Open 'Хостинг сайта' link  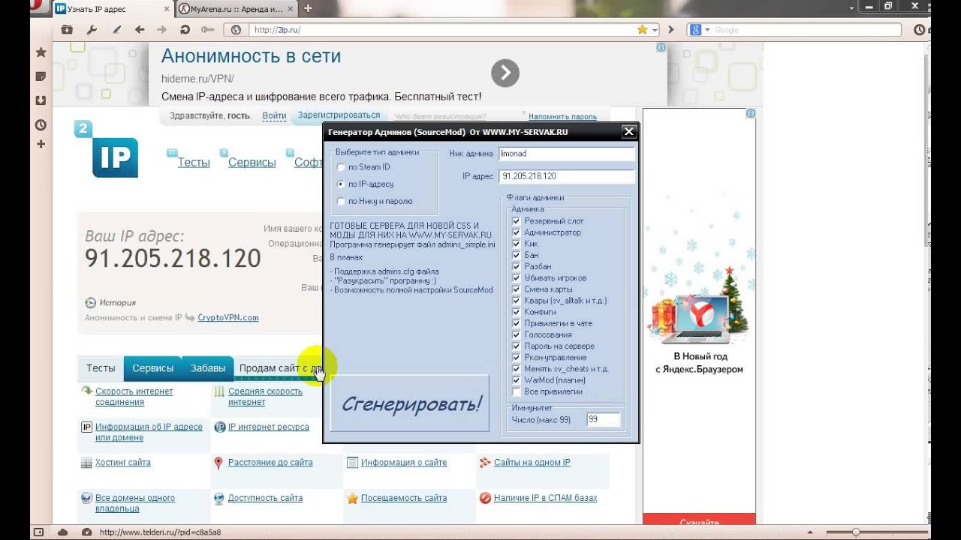click(123, 463)
